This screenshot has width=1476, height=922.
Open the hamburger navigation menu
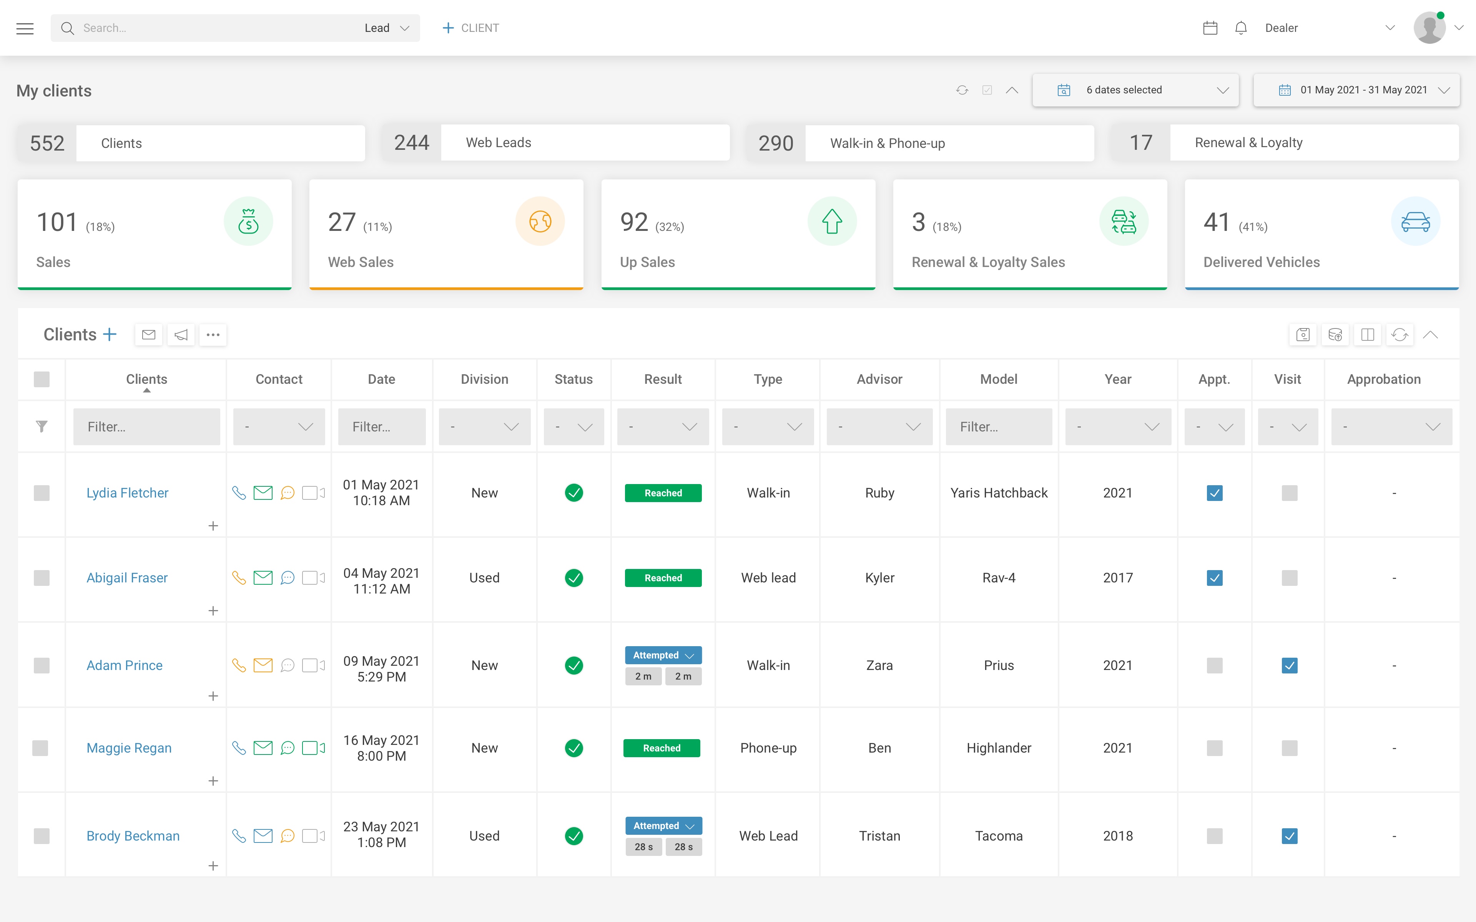(x=25, y=28)
